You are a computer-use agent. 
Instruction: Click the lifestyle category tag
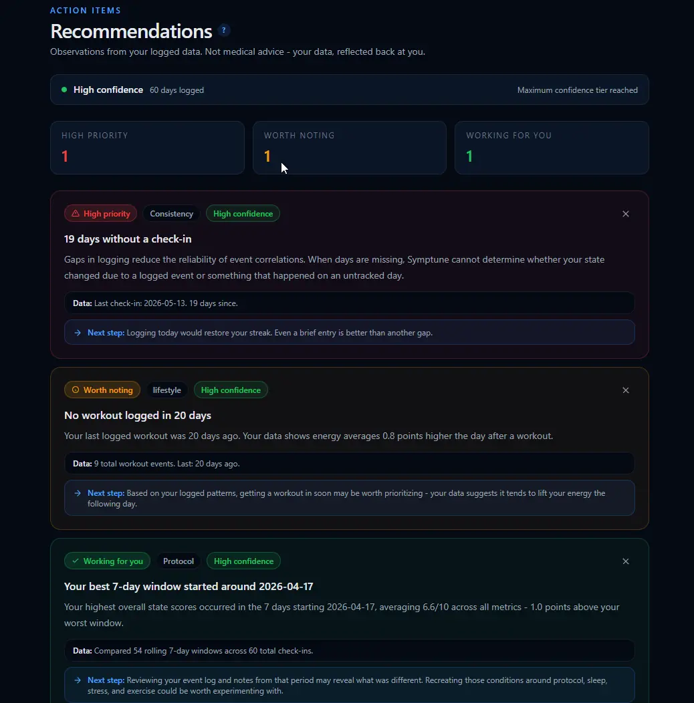[167, 390]
